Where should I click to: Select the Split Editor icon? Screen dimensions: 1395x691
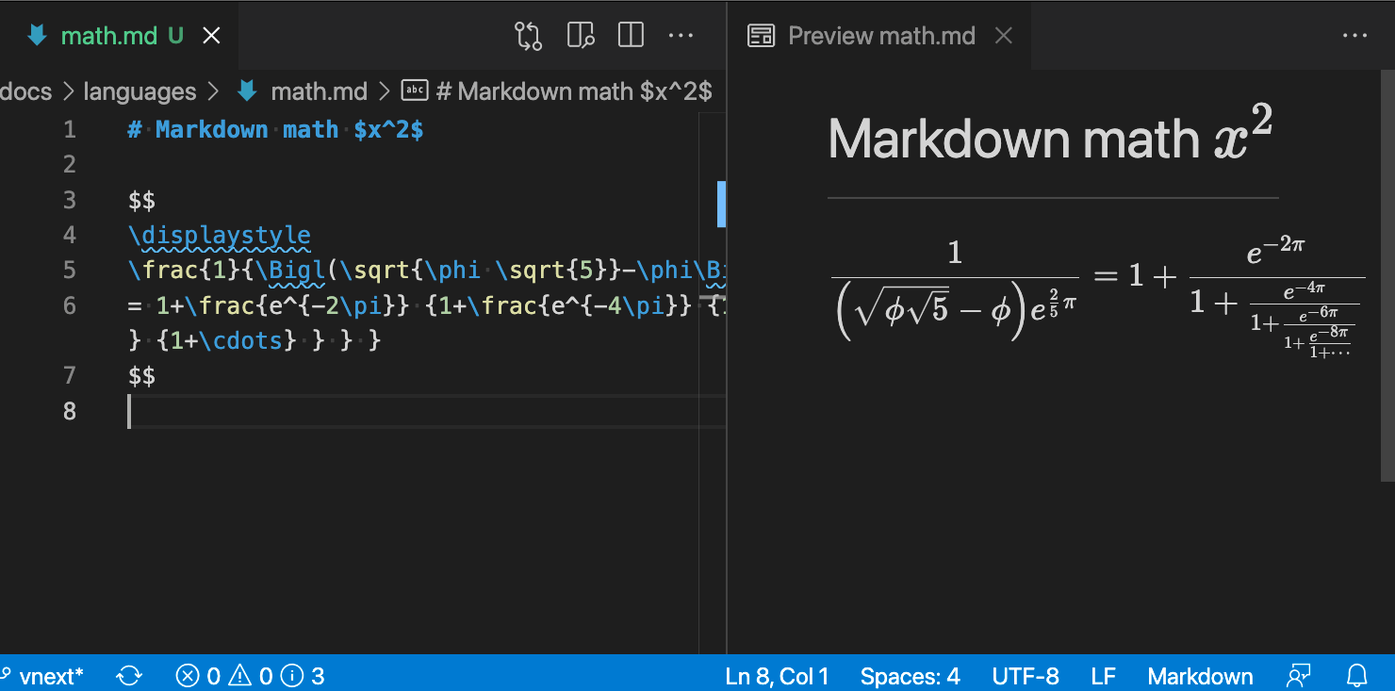pyautogui.click(x=630, y=35)
